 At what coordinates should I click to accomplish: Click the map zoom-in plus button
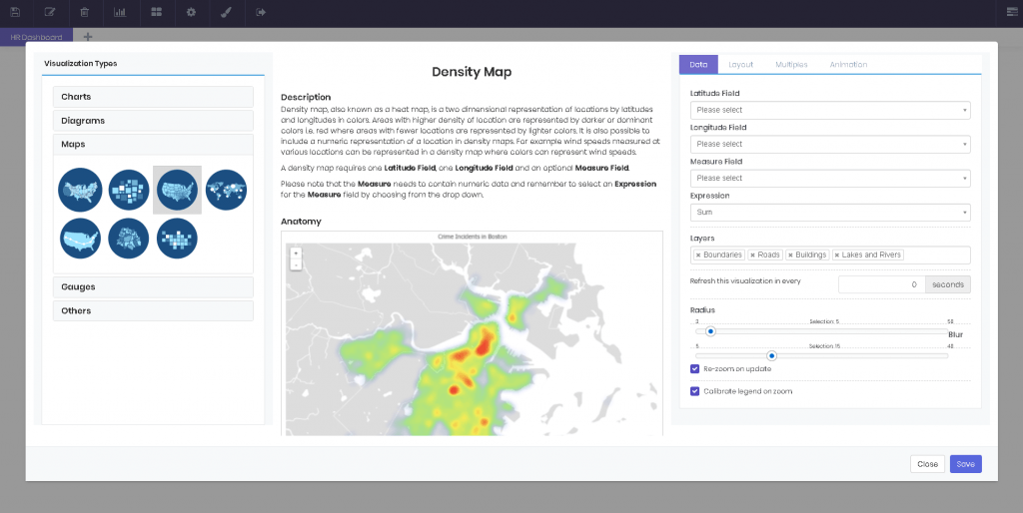point(296,254)
